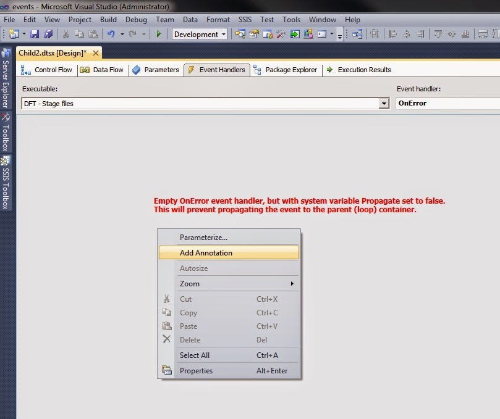The height and width of the screenshot is (419, 500).
Task: Open dropdown arrow beside Command Window icon
Action: tap(332, 34)
